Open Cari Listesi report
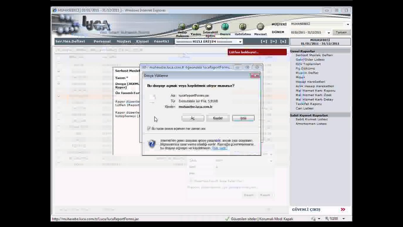 coord(304,108)
